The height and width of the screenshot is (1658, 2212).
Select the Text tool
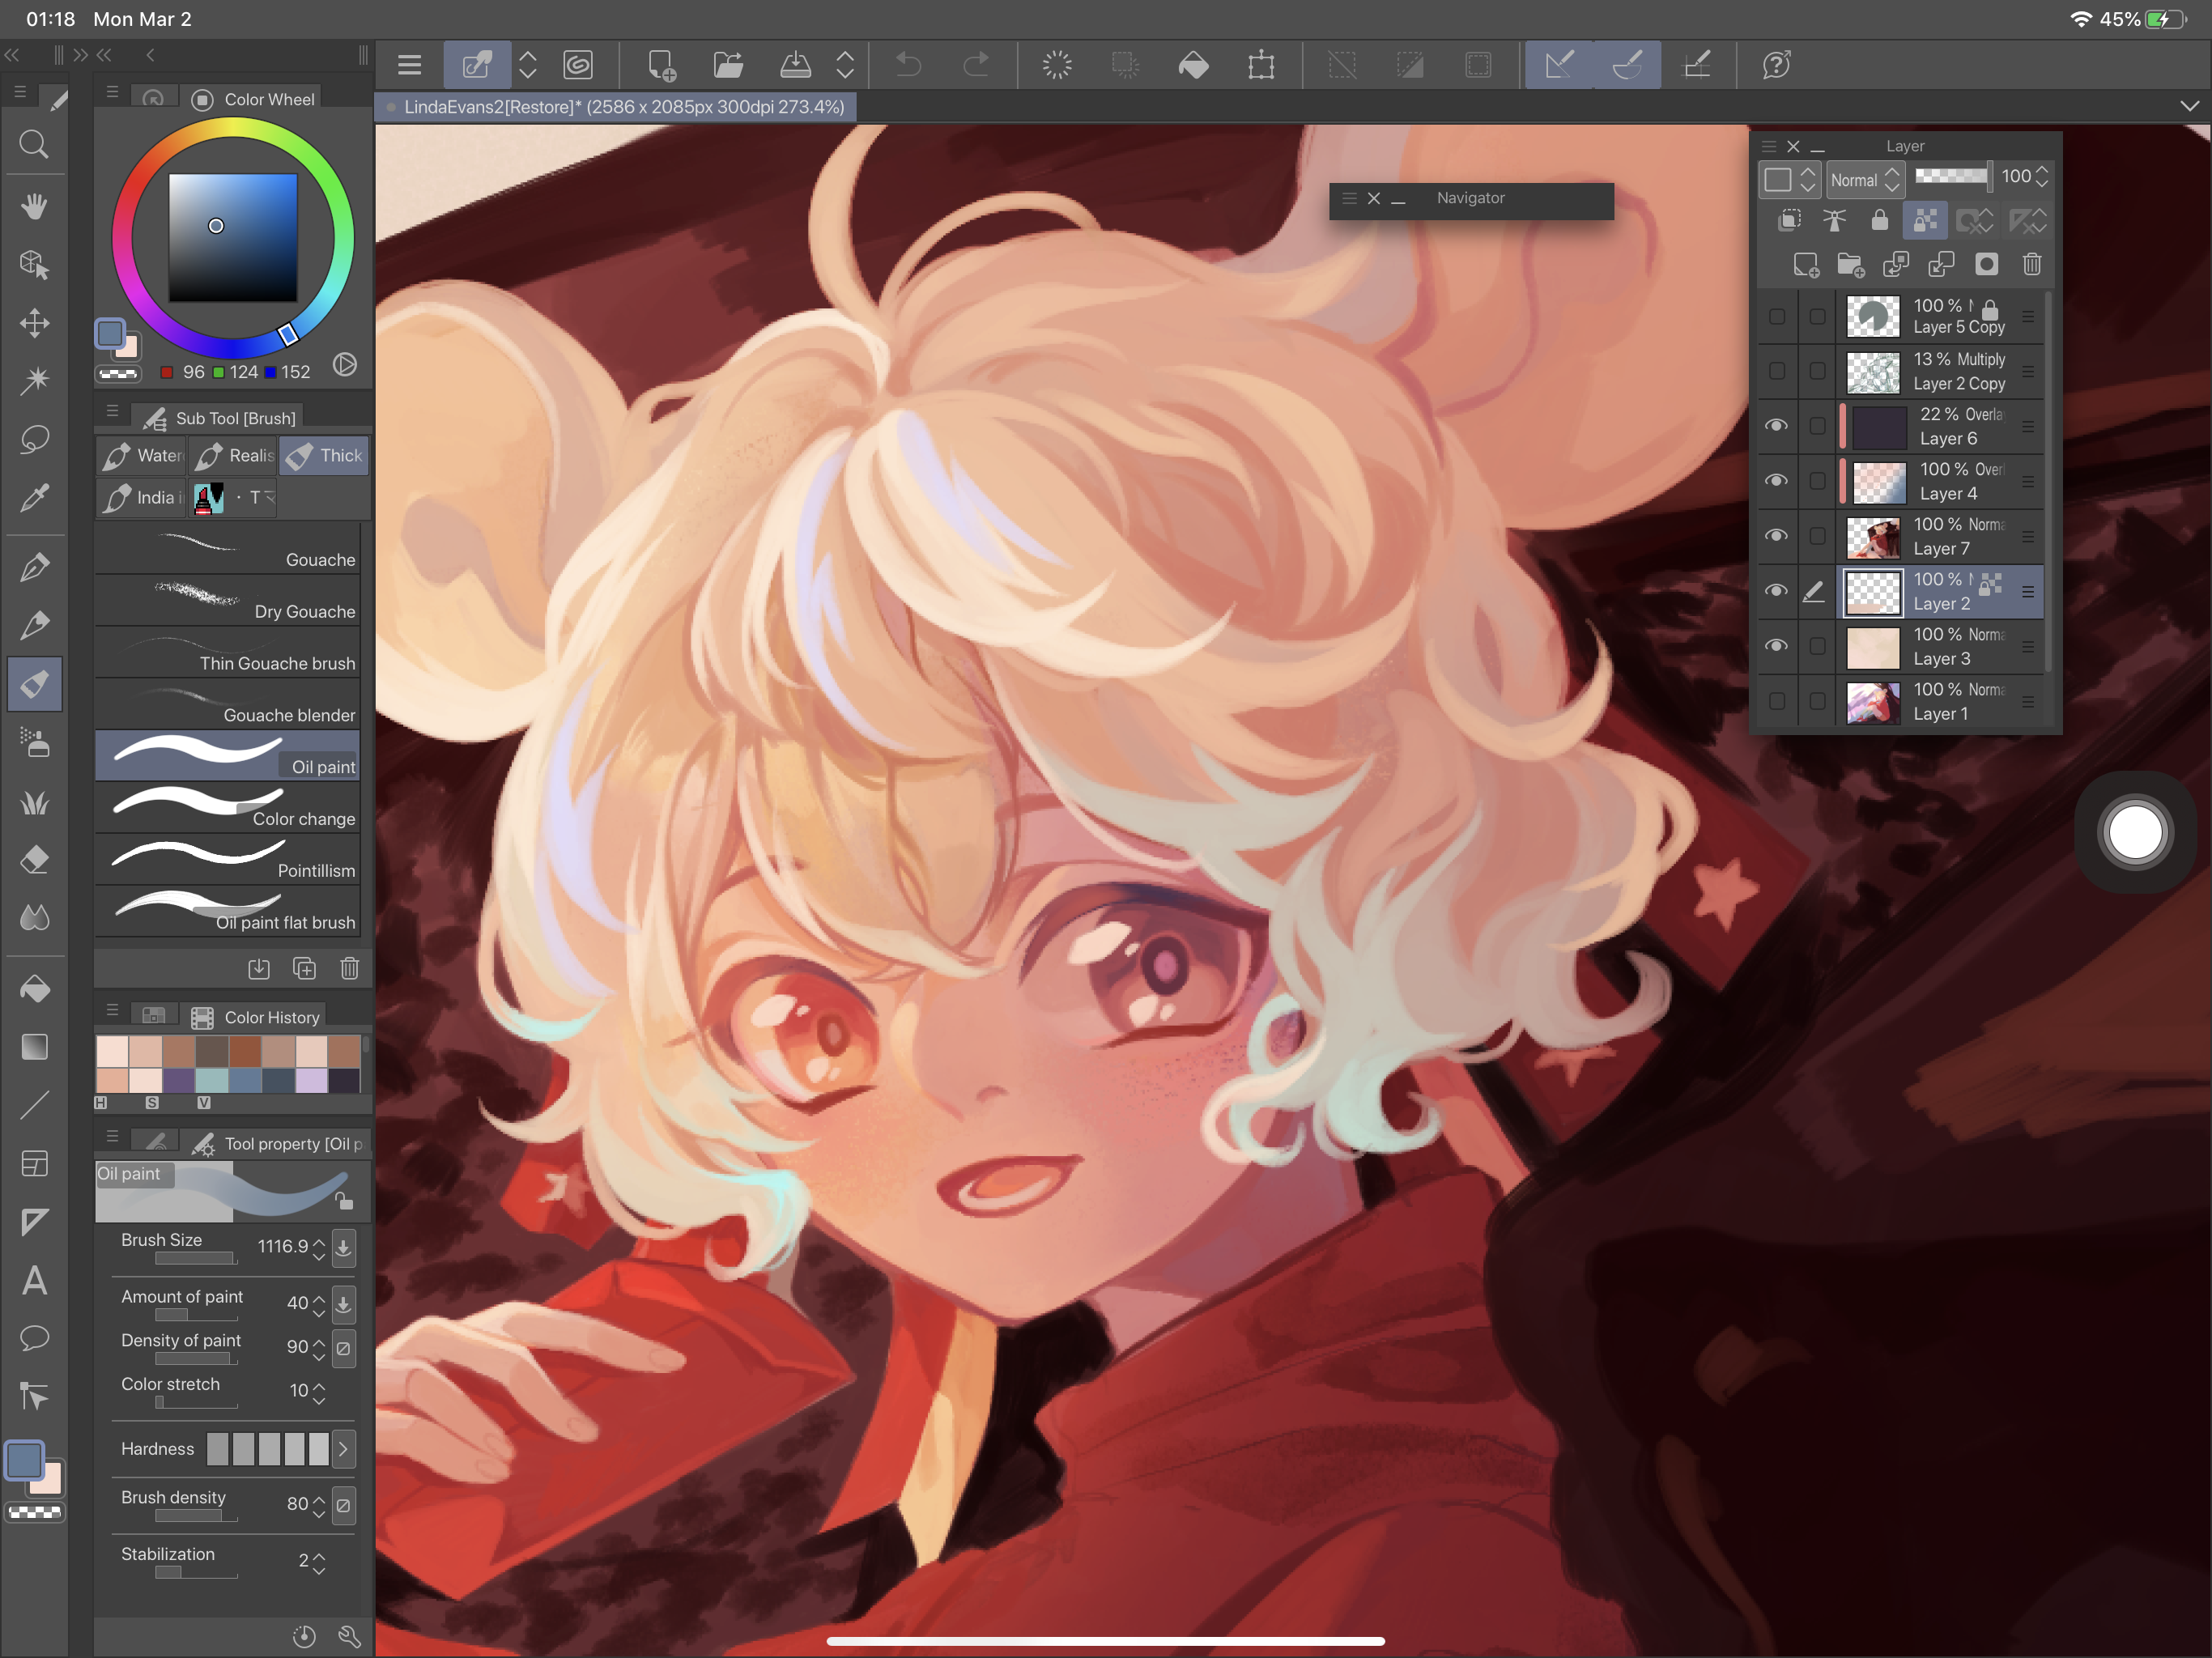[x=34, y=1281]
